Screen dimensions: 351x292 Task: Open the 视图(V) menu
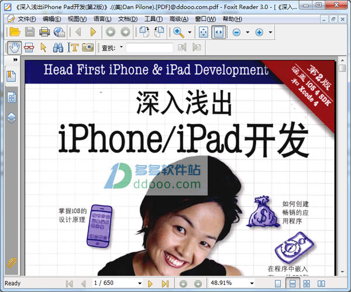coord(77,19)
